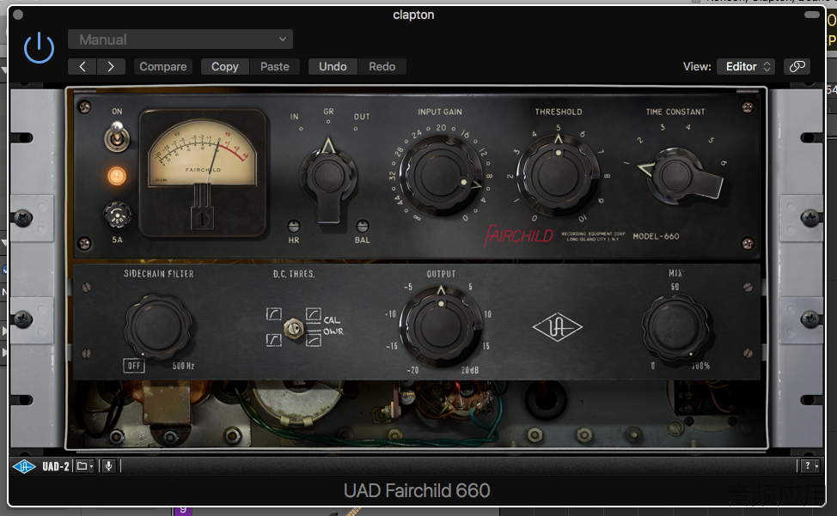Image resolution: width=837 pixels, height=516 pixels.
Task: Click the sidechain filter OFF label
Action: 134,366
